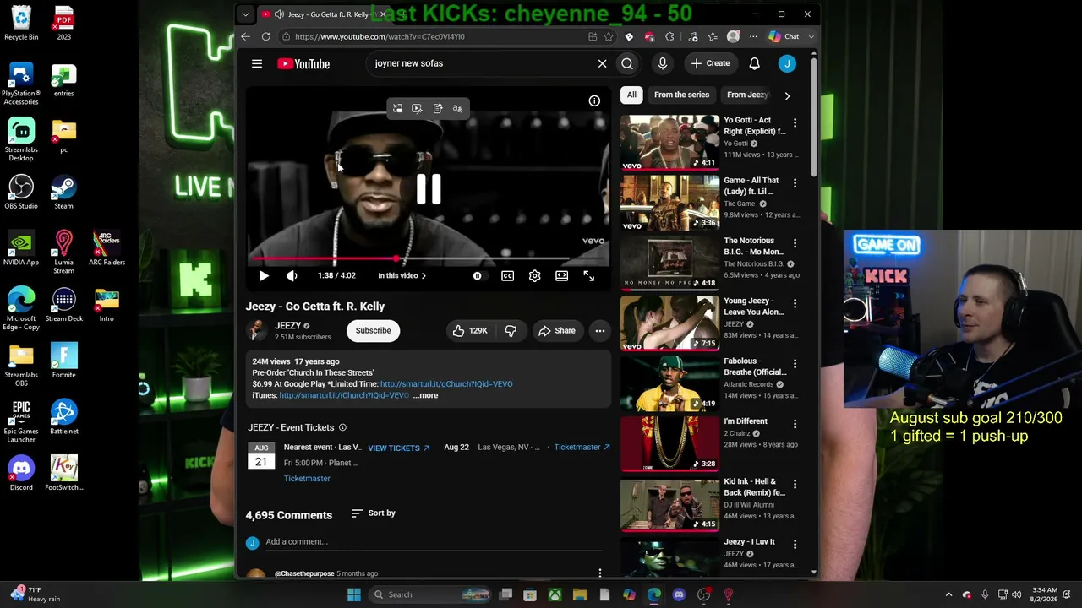The width and height of the screenshot is (1082, 608).
Task: Open Windows Start menu
Action: coord(354,594)
